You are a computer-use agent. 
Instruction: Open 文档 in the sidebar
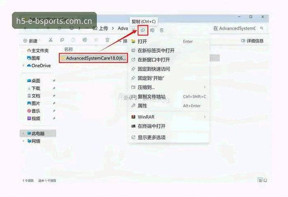(x=33, y=96)
